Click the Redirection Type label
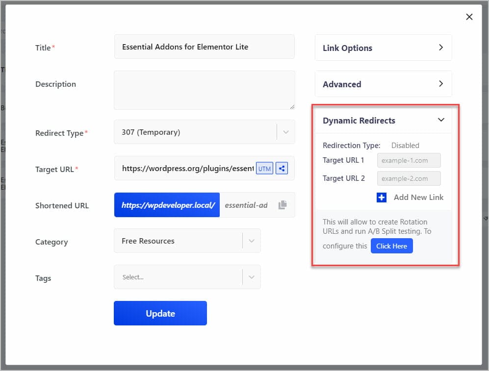The image size is (489, 371). 352,146
